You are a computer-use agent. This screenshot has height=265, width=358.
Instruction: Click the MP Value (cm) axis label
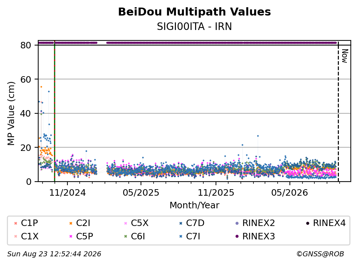coord(11,113)
